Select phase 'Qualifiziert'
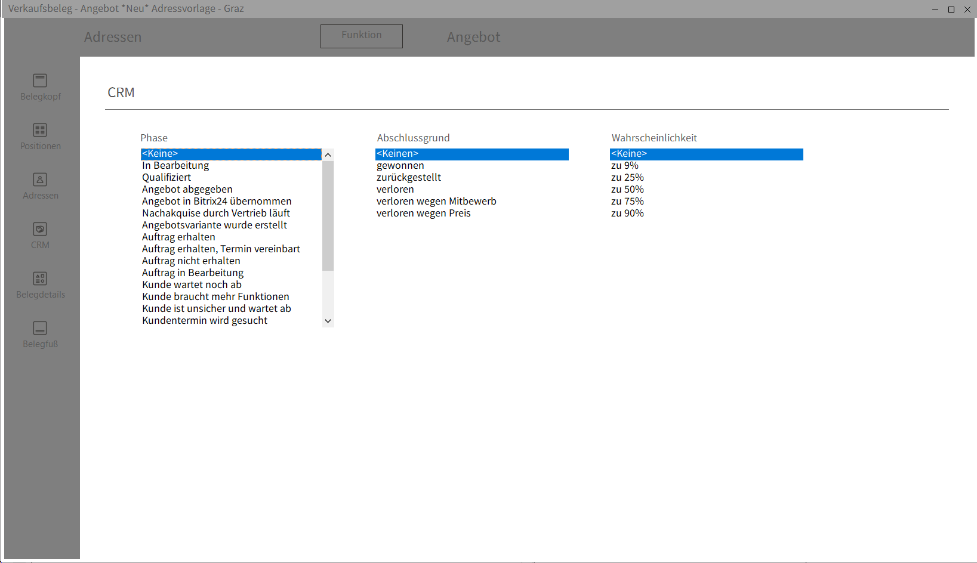The height and width of the screenshot is (563, 977). pyautogui.click(x=231, y=178)
